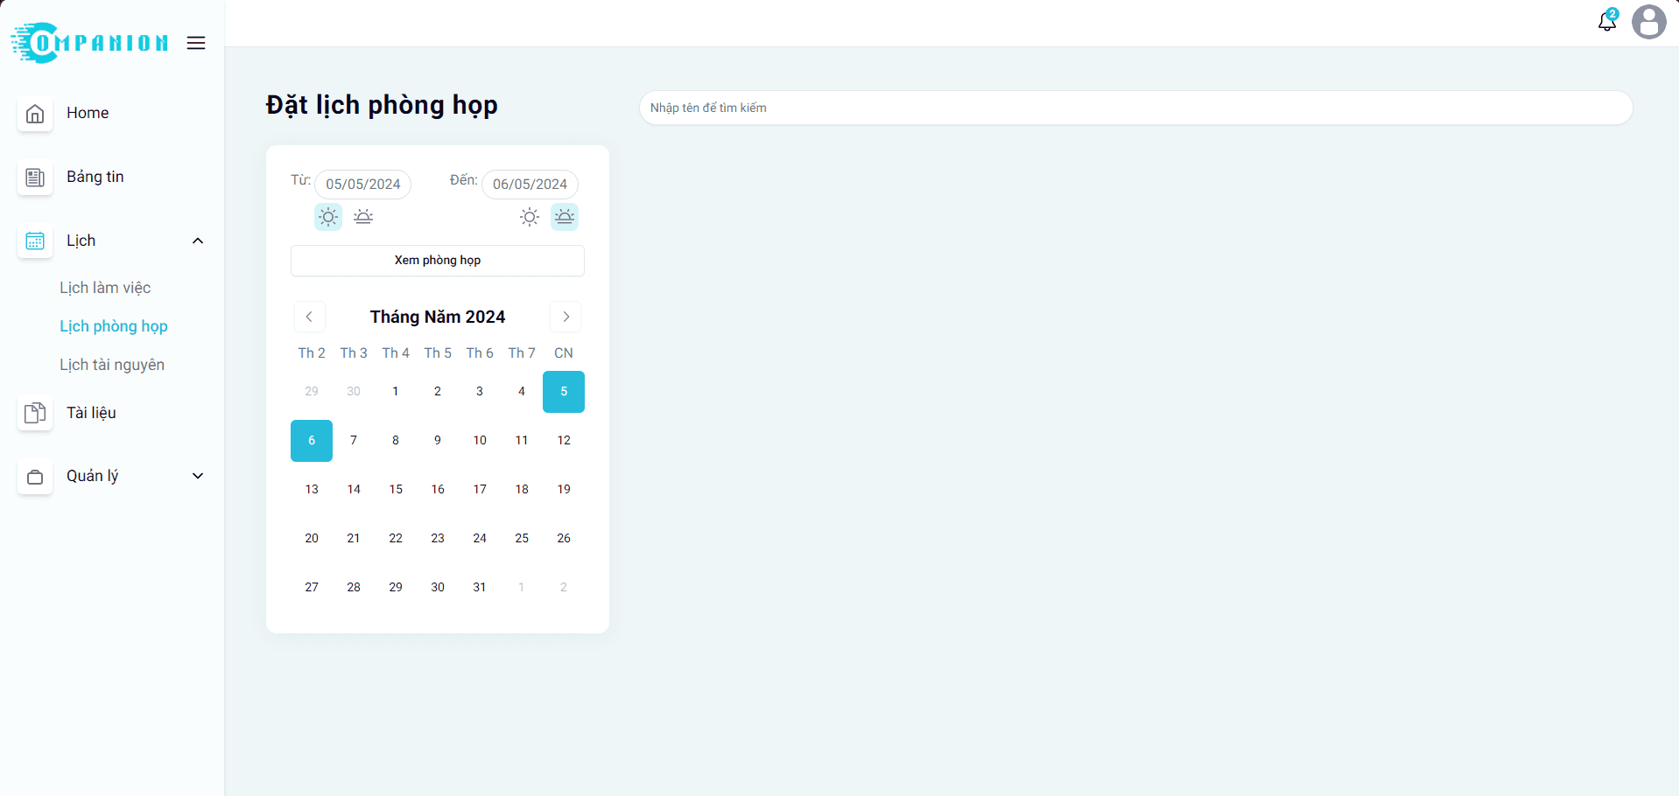Select day 6 in the calendar
Viewport: 1679px width, 796px height.
point(312,441)
